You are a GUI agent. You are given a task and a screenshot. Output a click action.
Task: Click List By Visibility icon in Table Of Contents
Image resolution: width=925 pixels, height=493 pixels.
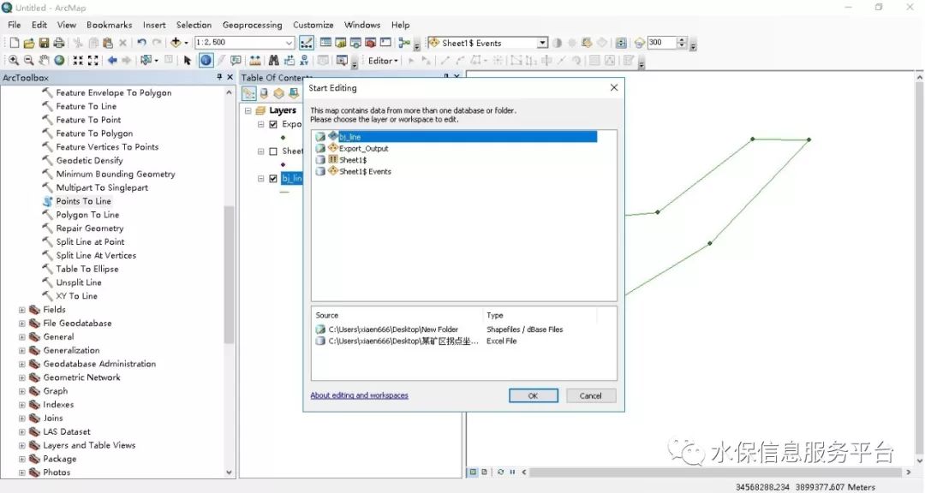coord(278,93)
